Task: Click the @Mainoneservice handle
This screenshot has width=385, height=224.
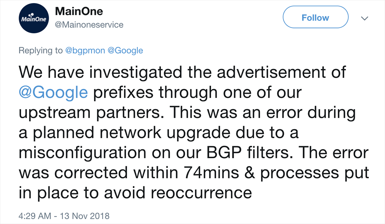Action: pos(89,25)
